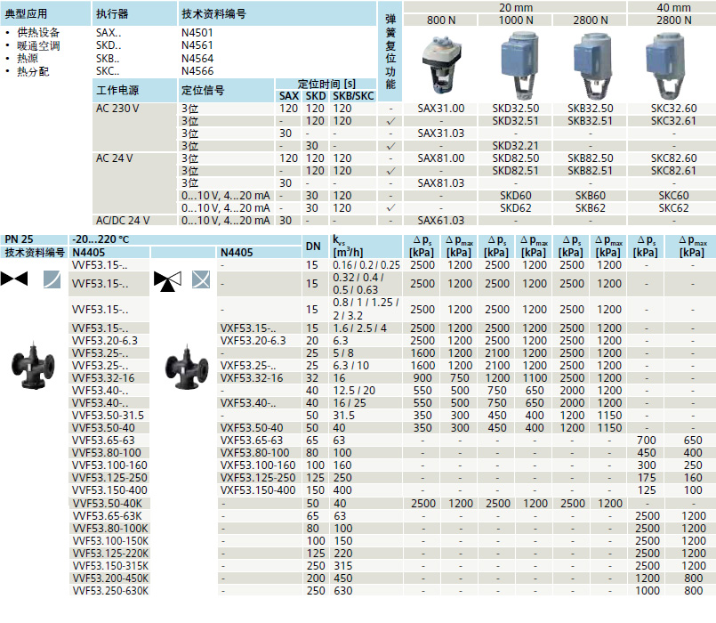The width and height of the screenshot is (716, 623).
Task: Click data sheet number N4501
Action: [197, 33]
